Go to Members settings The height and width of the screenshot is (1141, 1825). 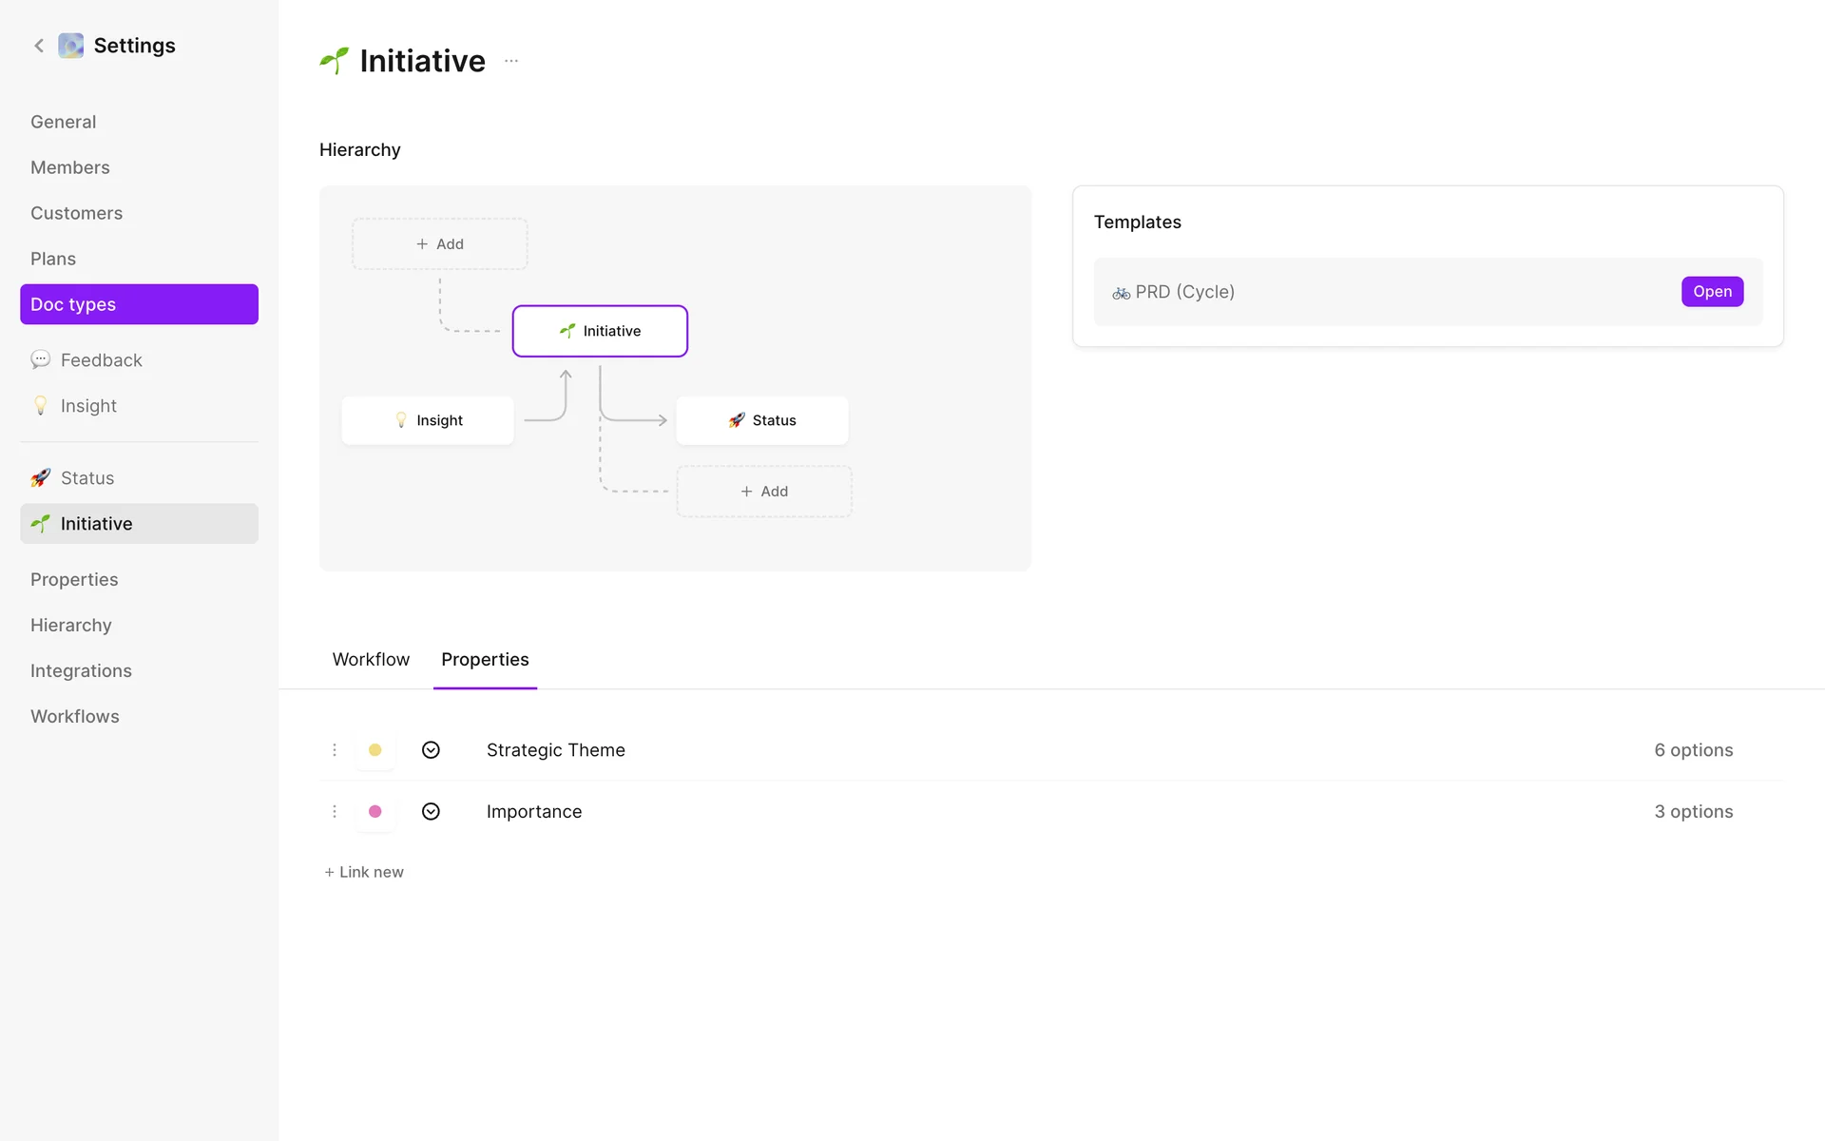point(70,167)
